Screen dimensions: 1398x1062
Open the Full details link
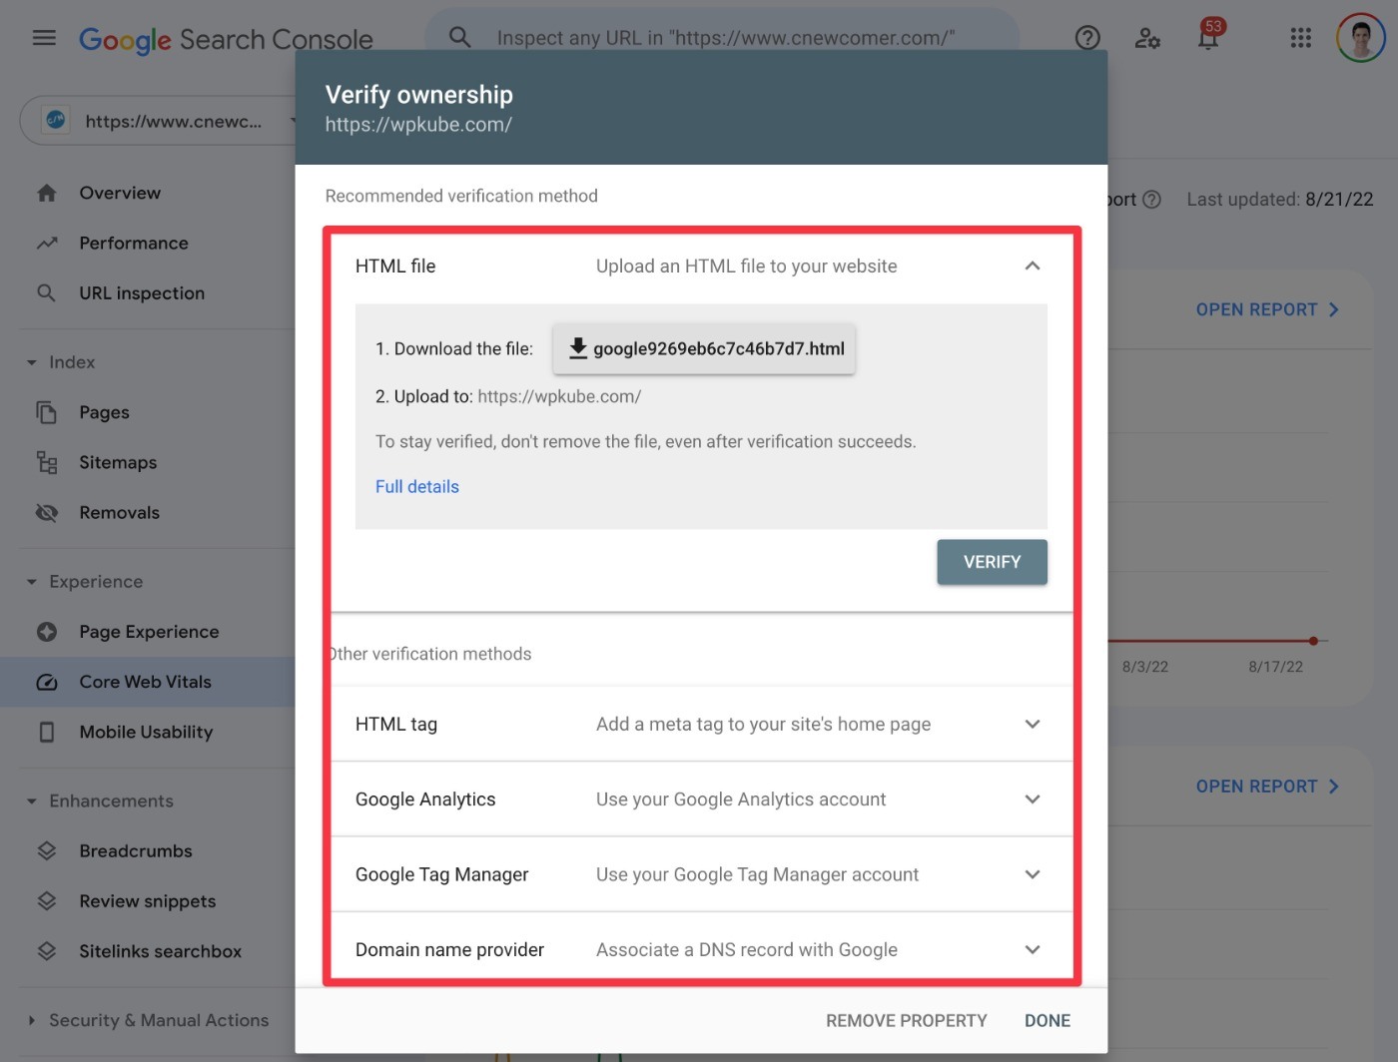point(417,486)
